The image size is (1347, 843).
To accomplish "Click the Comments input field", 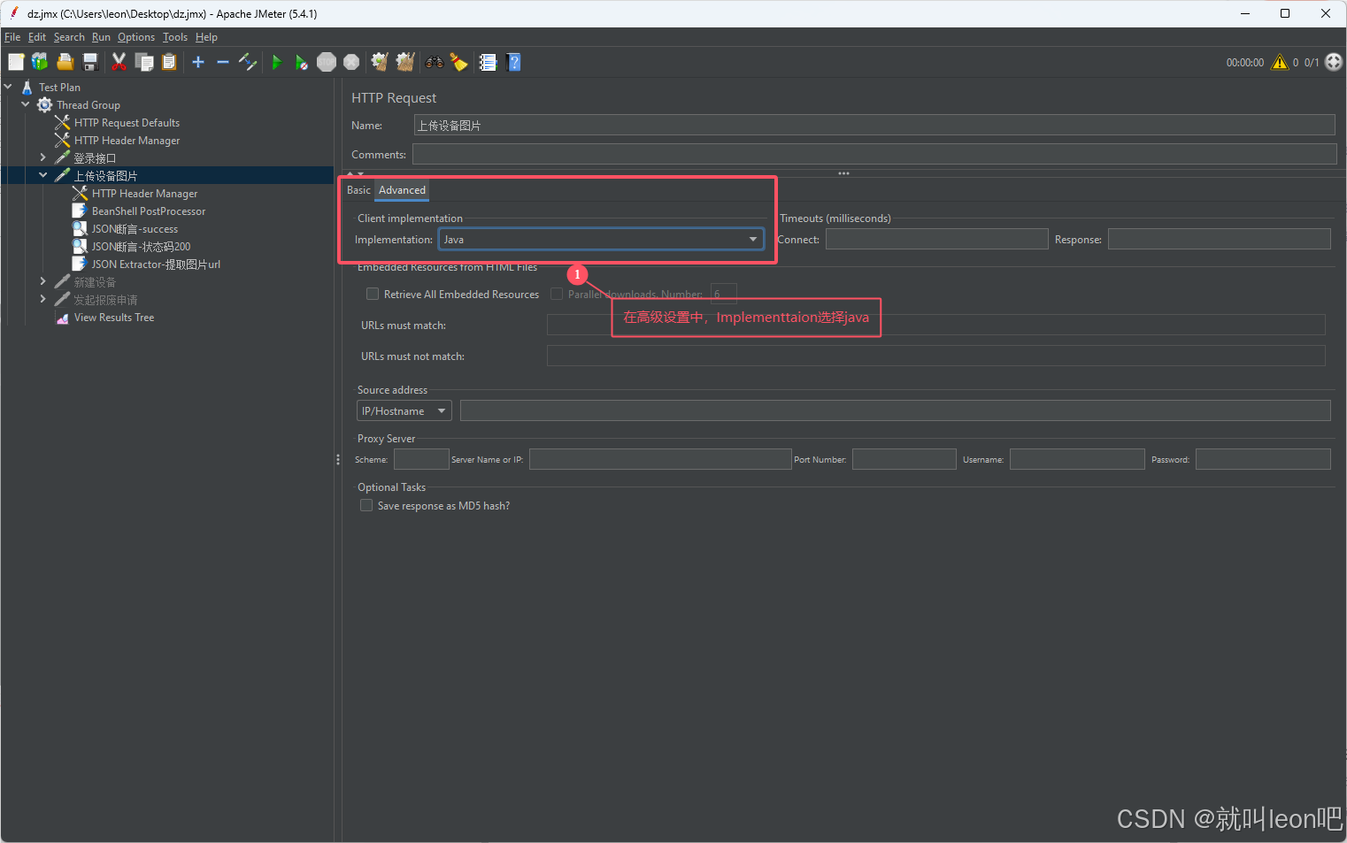I will [874, 154].
